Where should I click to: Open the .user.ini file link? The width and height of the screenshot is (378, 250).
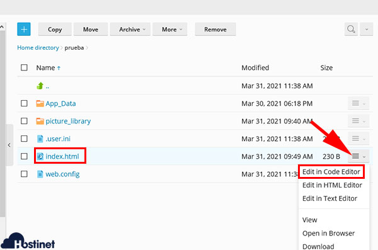pyautogui.click(x=58, y=139)
